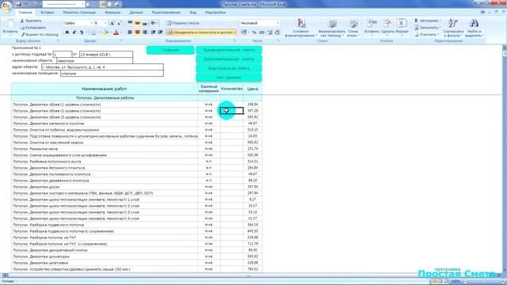This screenshot has width=507, height=285.
Task: Switch to the Вид tab
Action: click(x=193, y=13)
